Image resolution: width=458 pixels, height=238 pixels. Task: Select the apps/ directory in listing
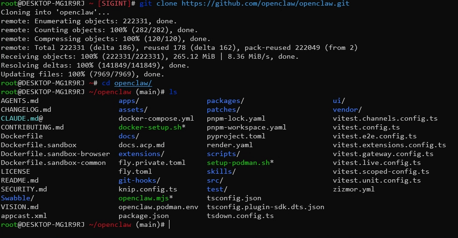129,101
